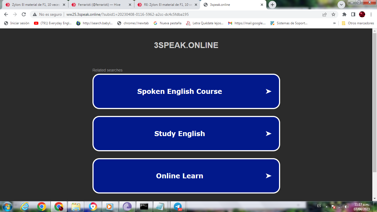Click the 'Related searches' label
The height and width of the screenshot is (212, 377).
(x=107, y=70)
